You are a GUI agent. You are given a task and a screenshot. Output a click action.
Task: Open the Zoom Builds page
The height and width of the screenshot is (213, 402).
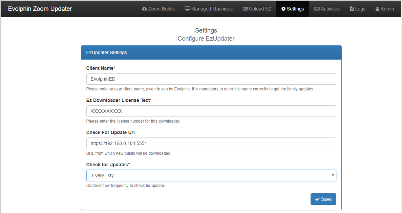158,9
